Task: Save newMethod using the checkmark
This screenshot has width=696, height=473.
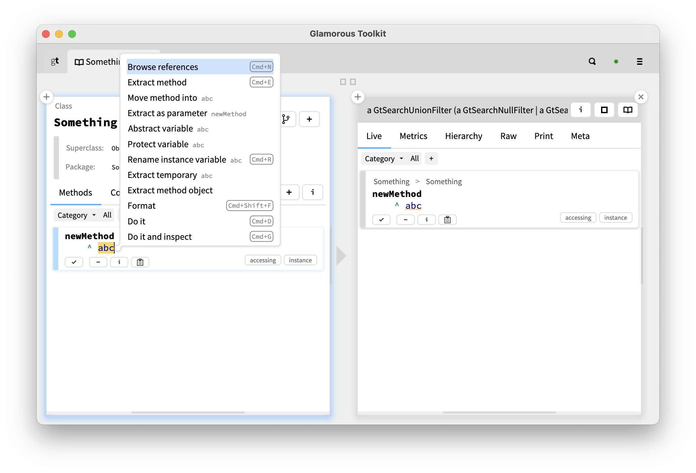Action: pos(74,262)
